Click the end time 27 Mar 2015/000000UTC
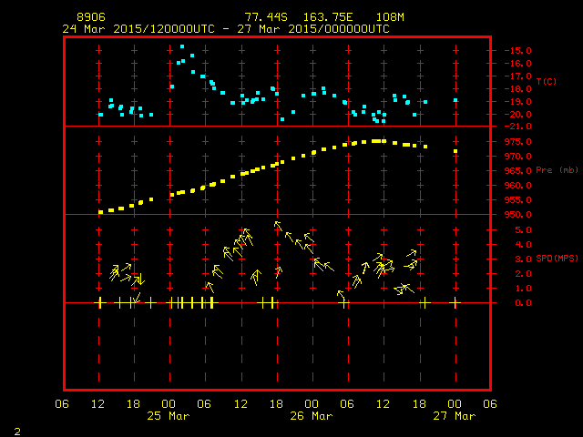Screen dimensions: 583x437 [316, 28]
